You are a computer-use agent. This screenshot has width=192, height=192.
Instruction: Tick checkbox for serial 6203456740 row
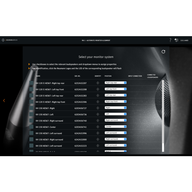31,121
